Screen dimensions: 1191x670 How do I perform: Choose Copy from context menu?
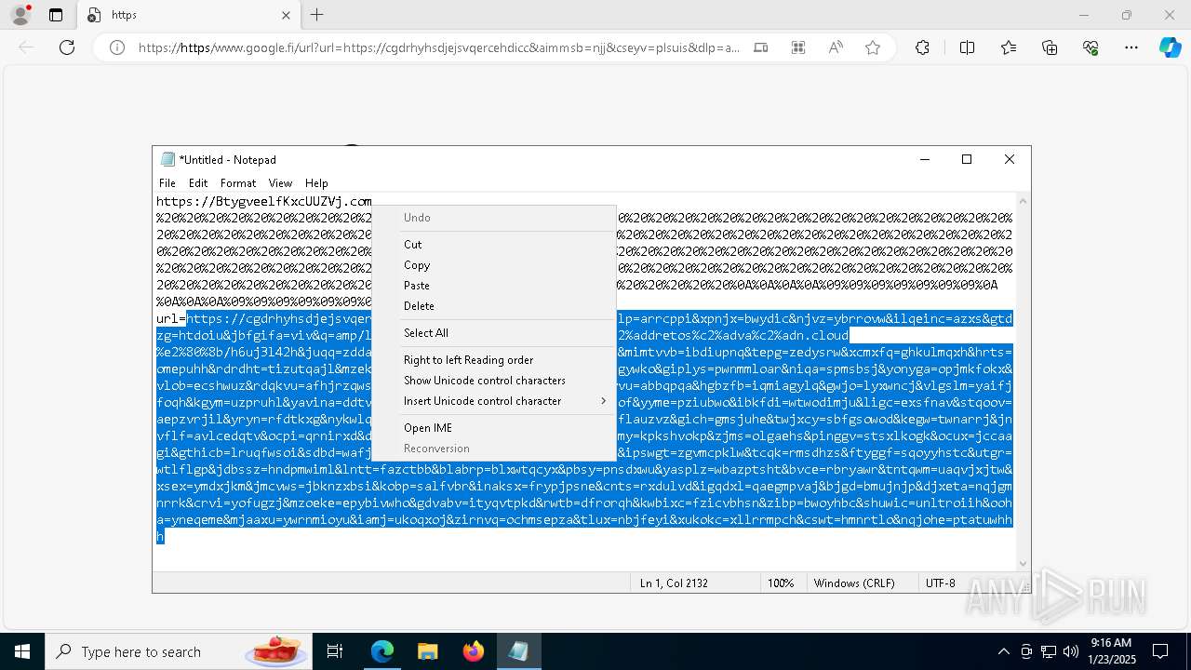[493, 265]
